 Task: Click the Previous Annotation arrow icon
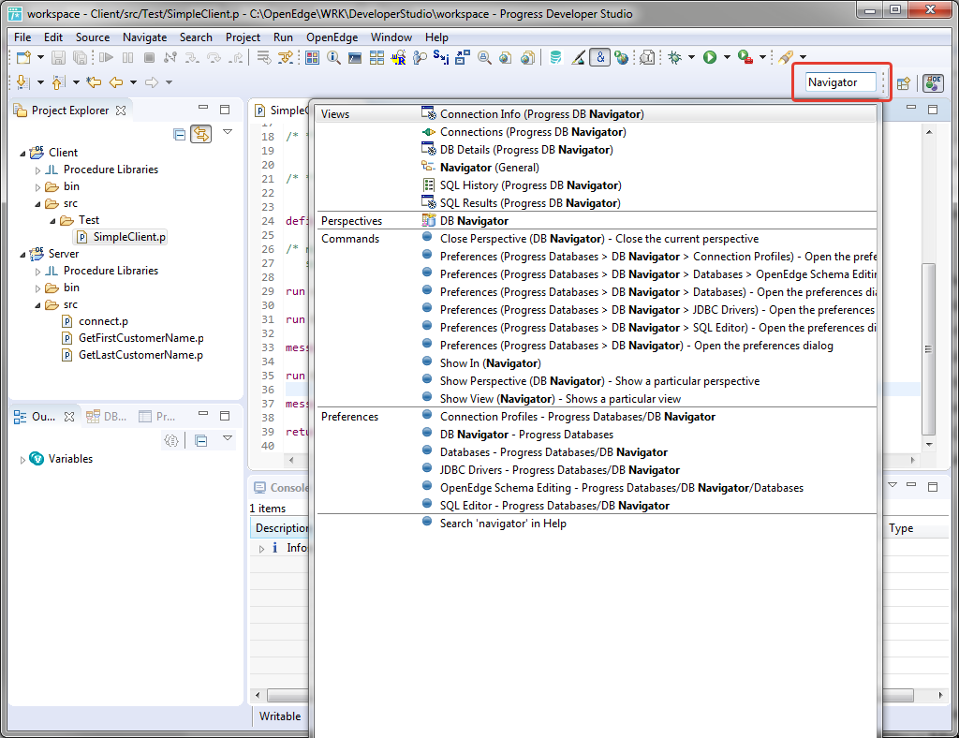58,81
